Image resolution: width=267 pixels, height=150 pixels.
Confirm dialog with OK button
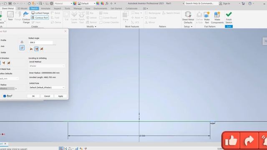coord(33,96)
